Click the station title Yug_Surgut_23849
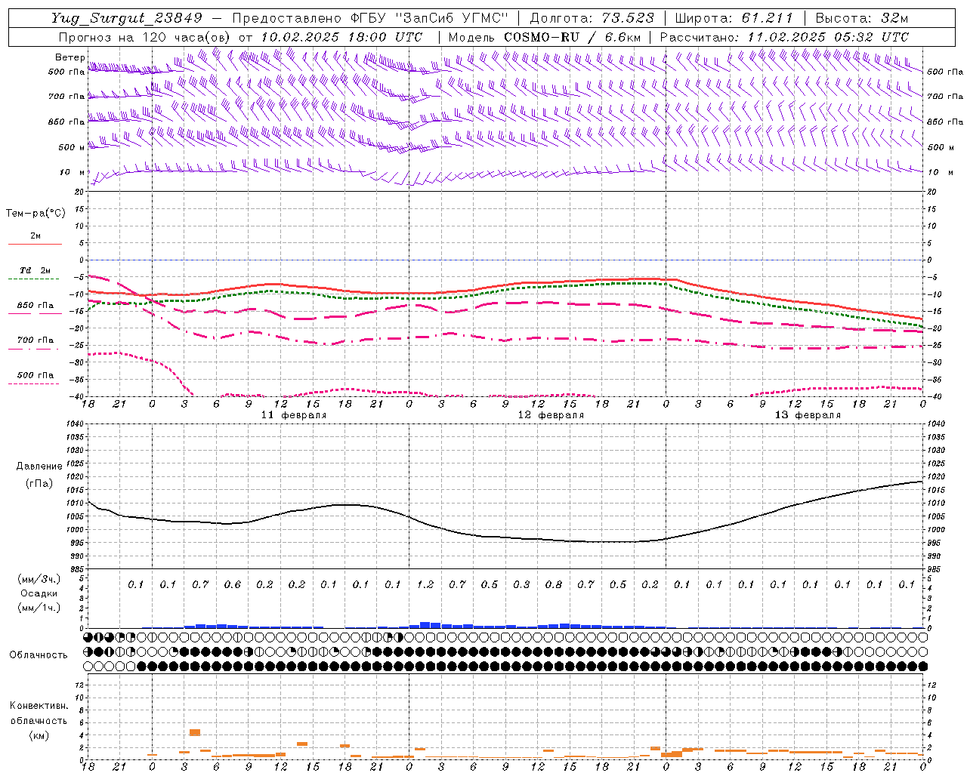The image size is (967, 773). point(127,18)
